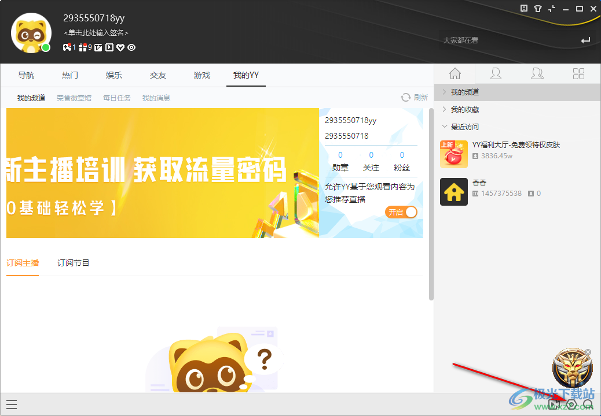The width and height of the screenshot is (601, 416).
Task: Switch to the 订阅节目 tab
Action: coord(73,263)
